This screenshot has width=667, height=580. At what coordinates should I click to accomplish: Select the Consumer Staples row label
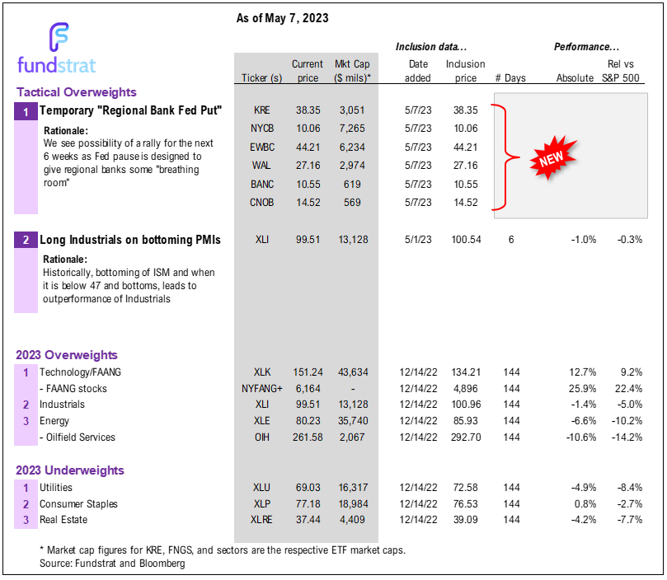[x=78, y=504]
